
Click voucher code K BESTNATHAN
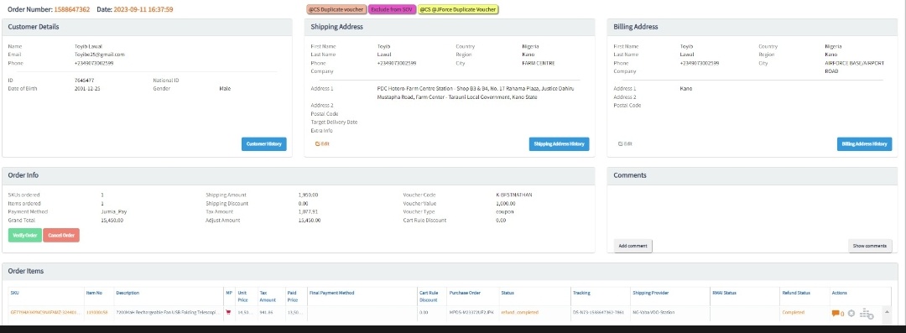(x=513, y=195)
